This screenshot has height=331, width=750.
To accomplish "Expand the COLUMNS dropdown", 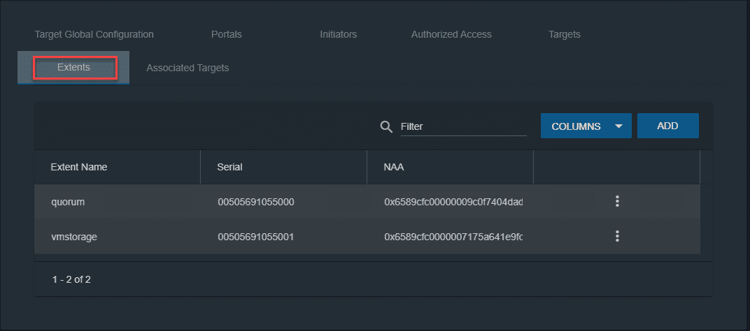I will 586,126.
